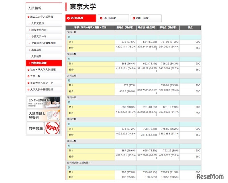Click the 868 (96.4%) cell
The height and width of the screenshot is (183, 228).
(125, 64)
